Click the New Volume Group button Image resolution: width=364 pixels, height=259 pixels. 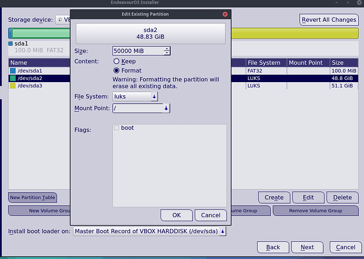tap(39, 211)
